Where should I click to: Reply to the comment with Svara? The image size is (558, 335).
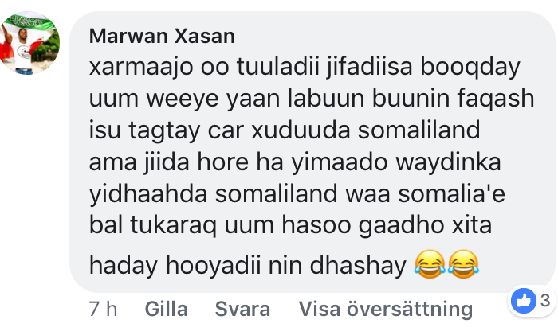[x=242, y=309]
